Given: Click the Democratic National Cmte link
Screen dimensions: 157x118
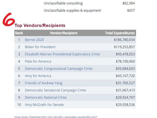Looking at the screenshot, I should (x=46, y=98).
